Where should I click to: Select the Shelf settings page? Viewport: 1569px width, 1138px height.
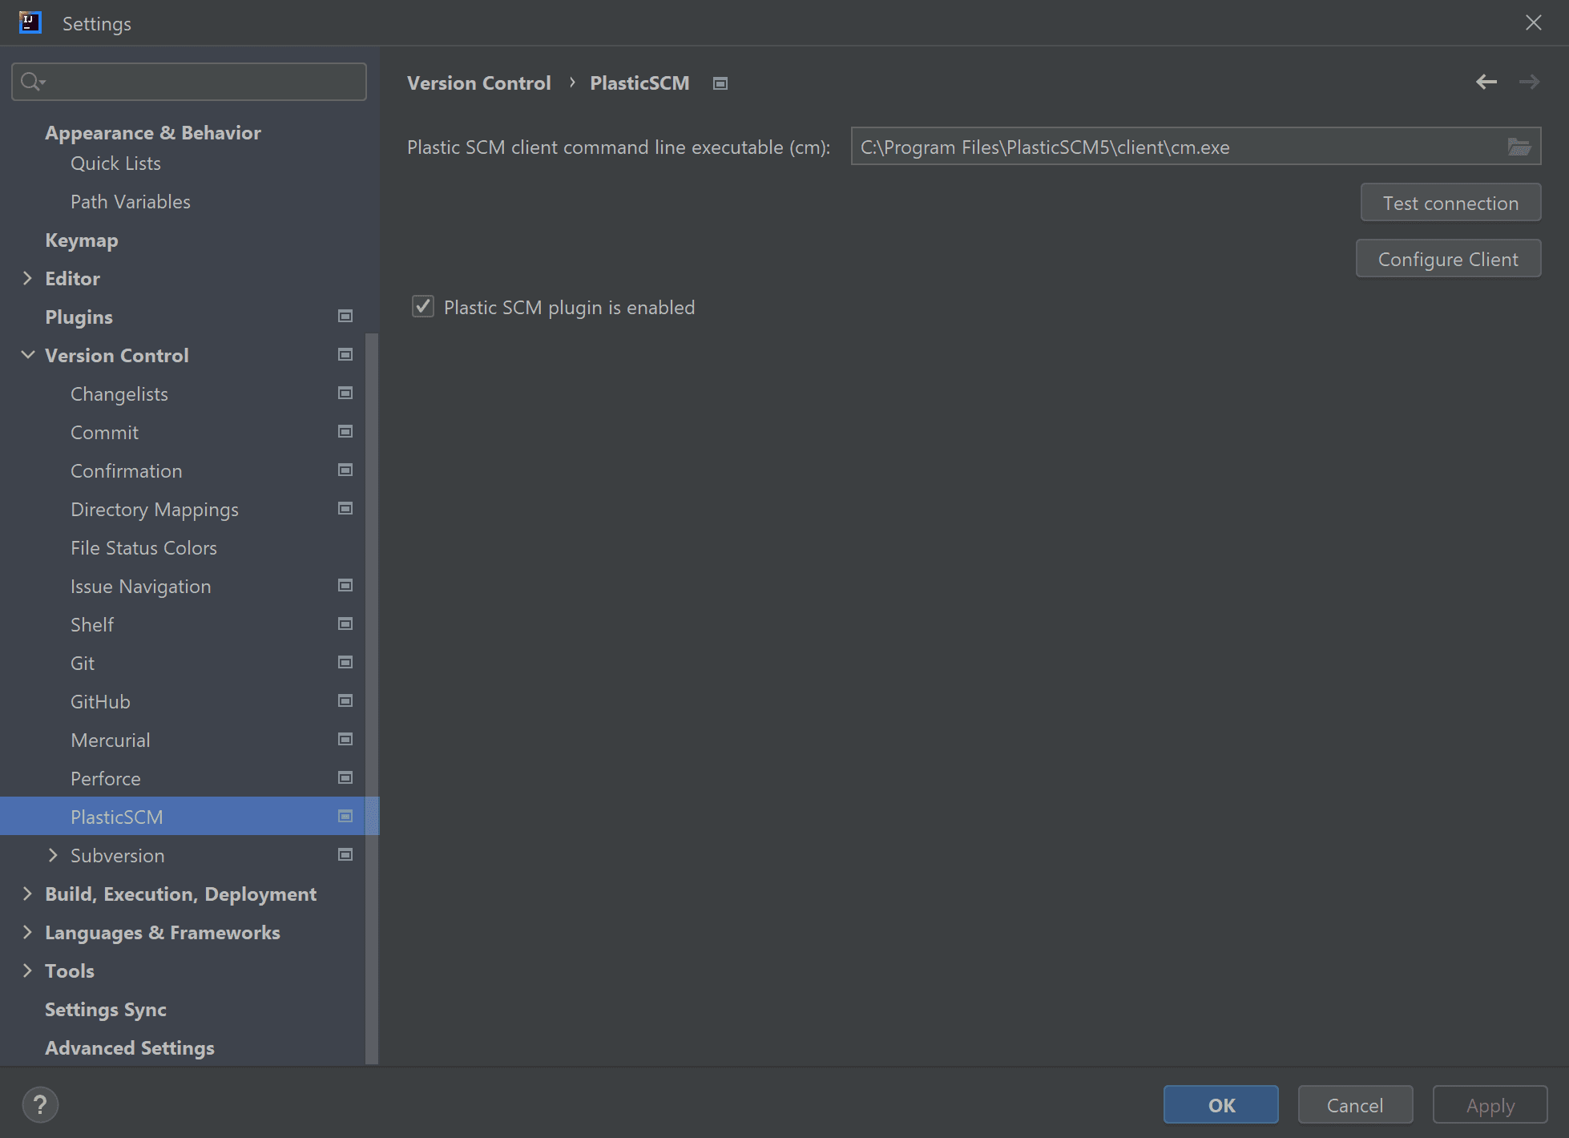(92, 625)
